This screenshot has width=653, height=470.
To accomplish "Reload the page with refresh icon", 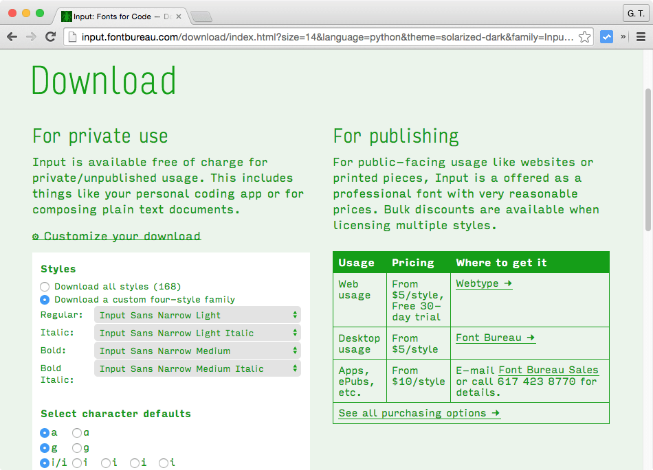I will (x=50, y=37).
